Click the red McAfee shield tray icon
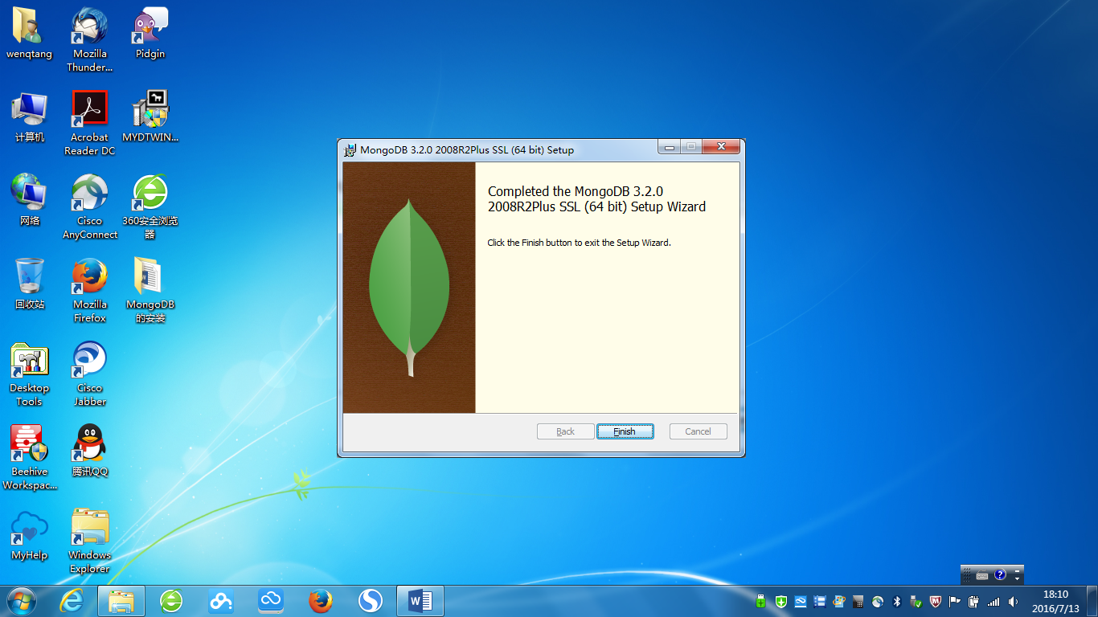The height and width of the screenshot is (617, 1098). click(x=936, y=601)
